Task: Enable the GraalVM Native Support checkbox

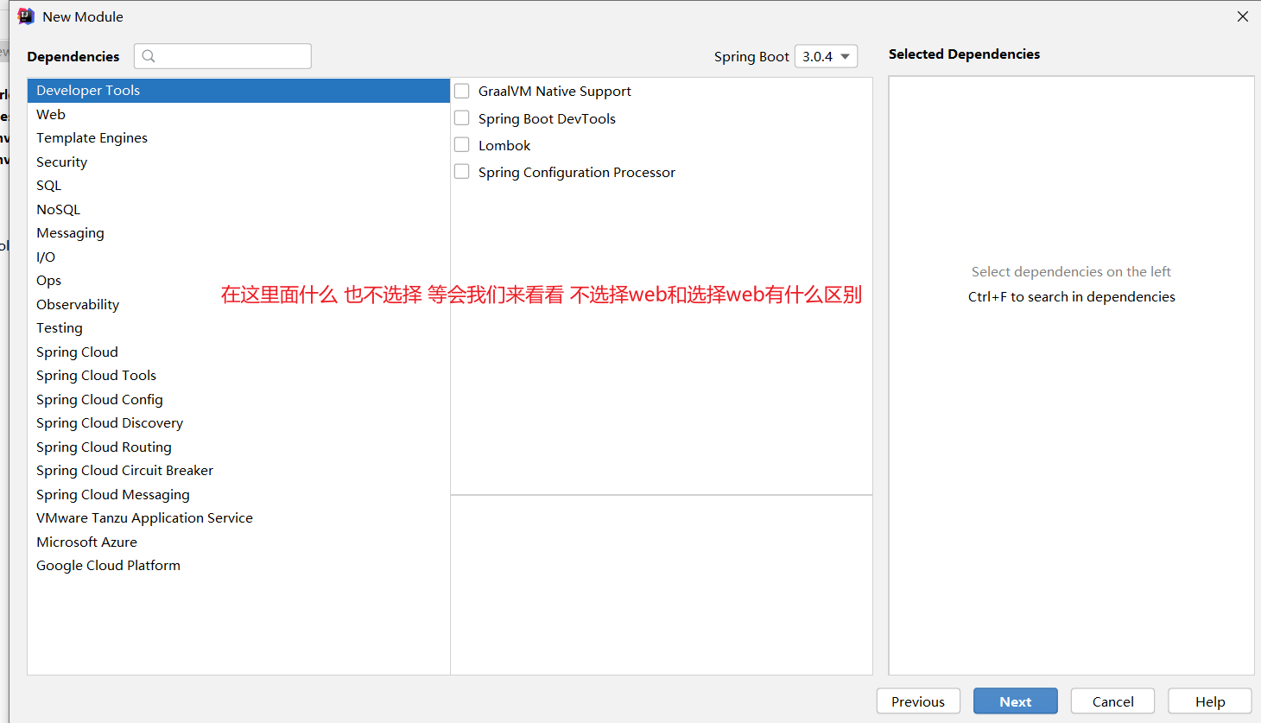Action: coord(462,92)
